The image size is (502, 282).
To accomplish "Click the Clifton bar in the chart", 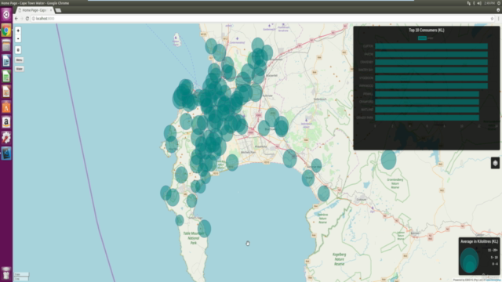I will pos(431,46).
